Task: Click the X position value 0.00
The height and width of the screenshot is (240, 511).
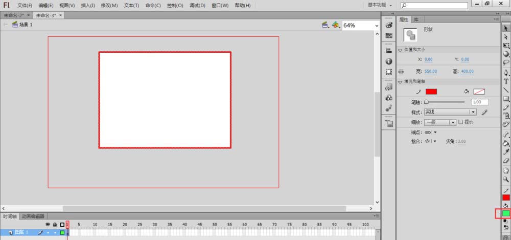Action: [x=428, y=59]
